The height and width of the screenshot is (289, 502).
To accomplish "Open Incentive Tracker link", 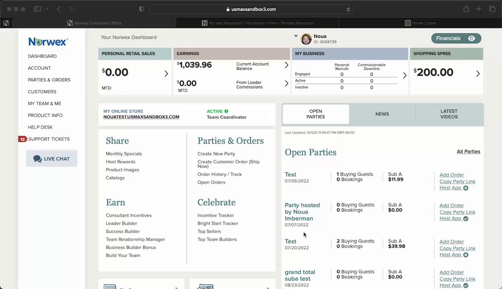I will coord(216,216).
